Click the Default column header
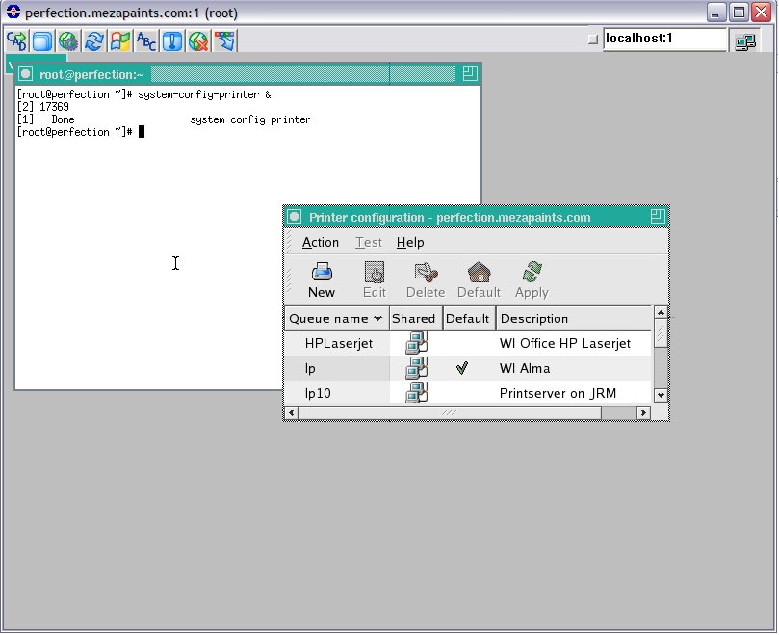 click(469, 318)
